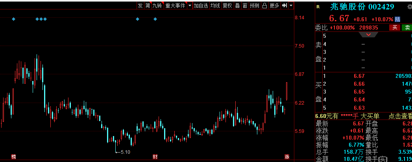Click the R icon beside stock name
The image size is (412, 162).
point(318,7)
